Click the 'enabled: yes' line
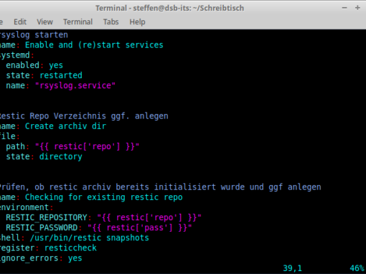The width and height of the screenshot is (366, 274). 34,65
